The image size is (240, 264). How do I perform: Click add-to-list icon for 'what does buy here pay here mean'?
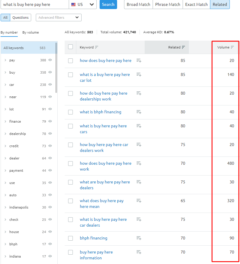(x=139, y=201)
